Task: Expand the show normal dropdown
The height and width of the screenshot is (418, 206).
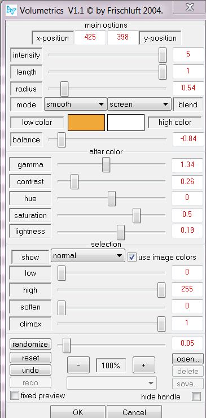Action: click(x=87, y=256)
